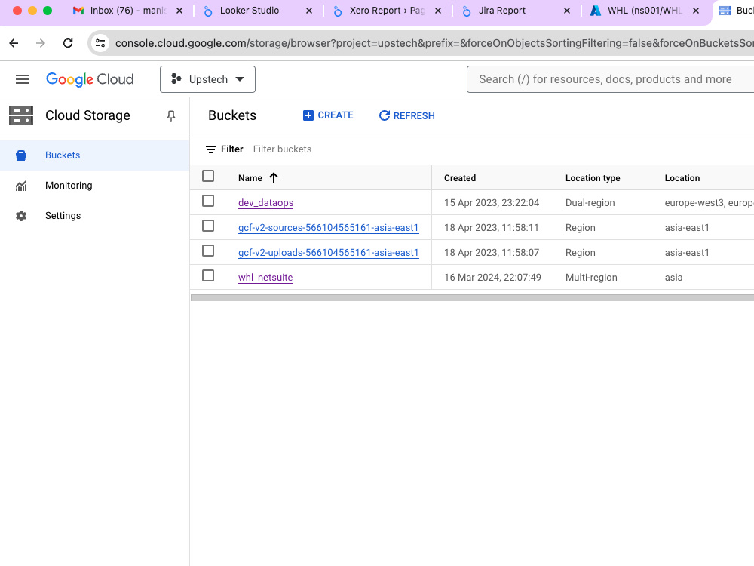Close the Inbox Gmail tab
Screen dimensions: 754x566
[179, 11]
